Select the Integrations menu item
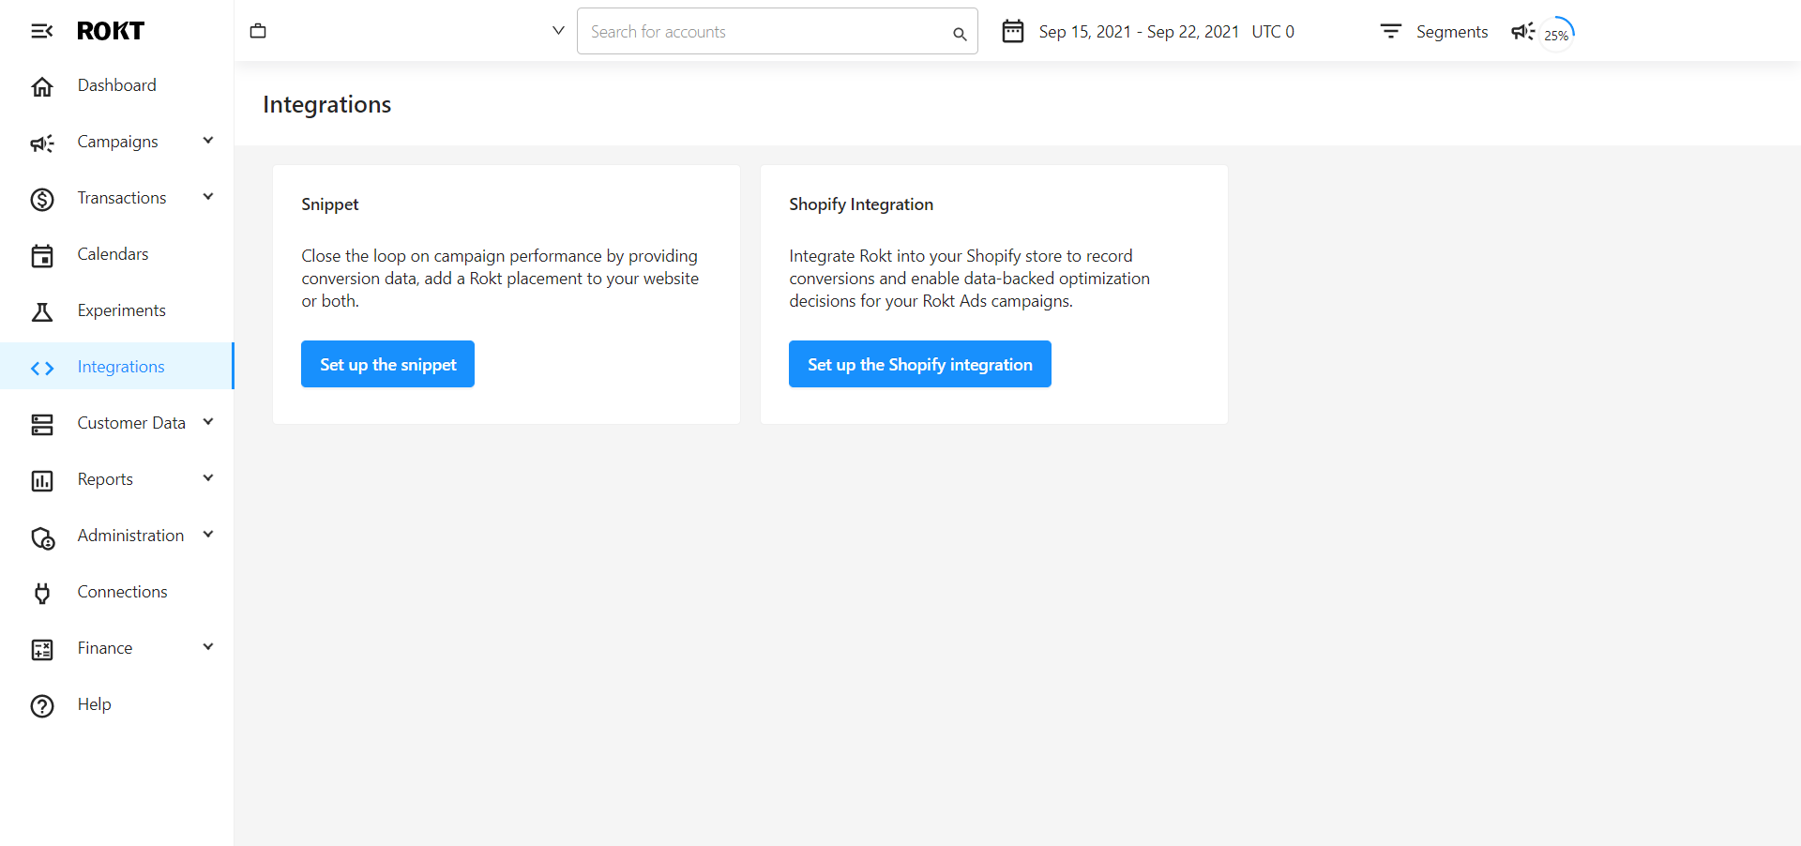Viewport: 1801px width, 846px height. click(x=116, y=366)
